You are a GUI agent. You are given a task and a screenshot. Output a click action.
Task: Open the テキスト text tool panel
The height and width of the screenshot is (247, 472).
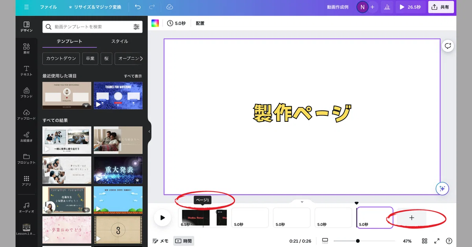(26, 71)
